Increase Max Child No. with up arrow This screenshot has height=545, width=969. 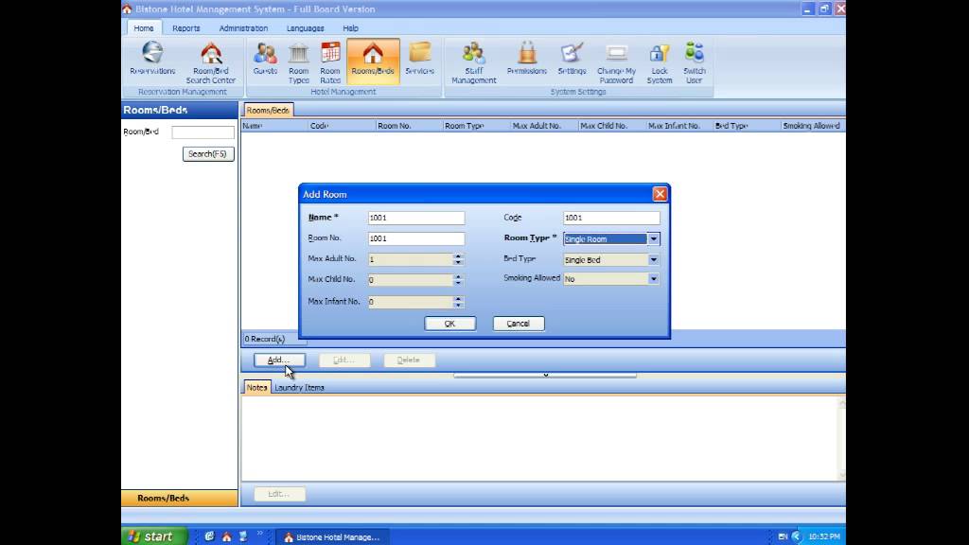tap(458, 277)
